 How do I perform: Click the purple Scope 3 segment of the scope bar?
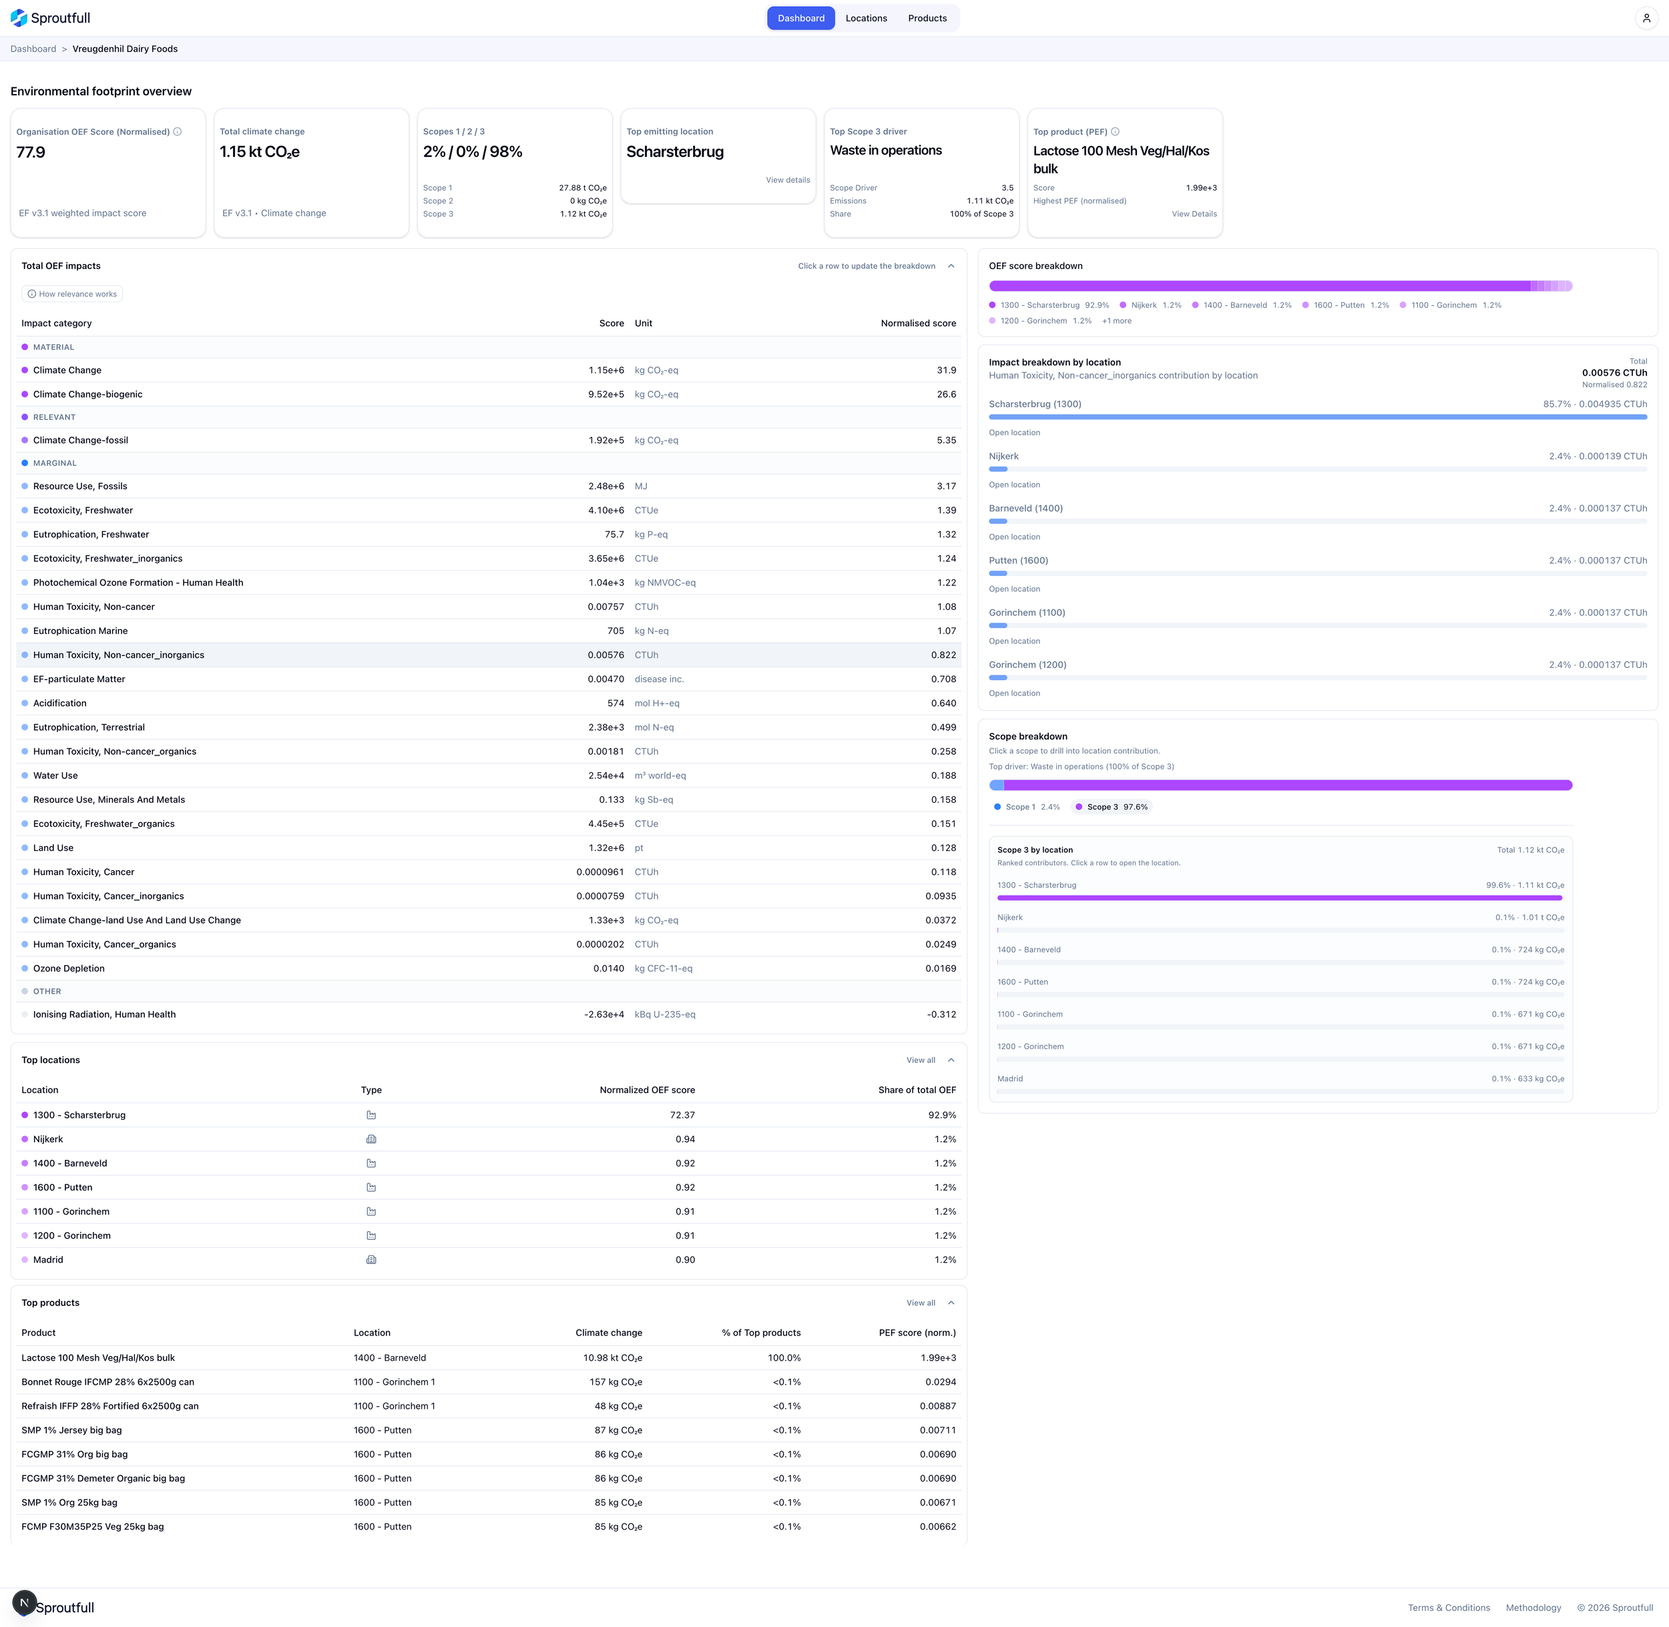click(1288, 785)
